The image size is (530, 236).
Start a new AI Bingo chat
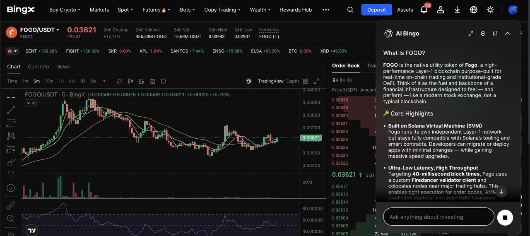(495, 34)
